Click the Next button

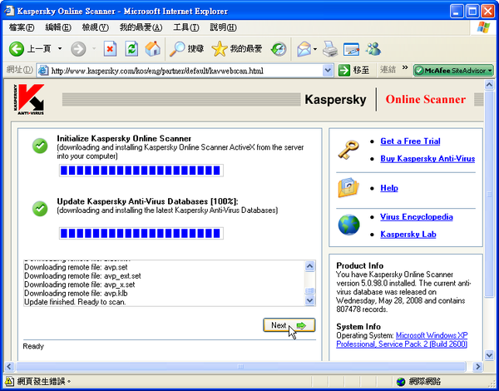click(x=289, y=325)
